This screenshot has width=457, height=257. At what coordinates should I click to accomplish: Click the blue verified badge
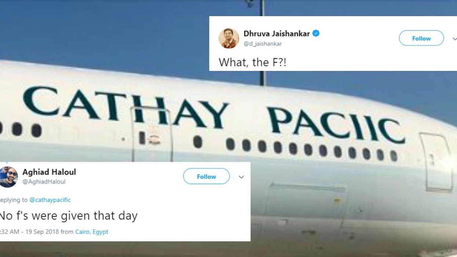click(x=316, y=33)
